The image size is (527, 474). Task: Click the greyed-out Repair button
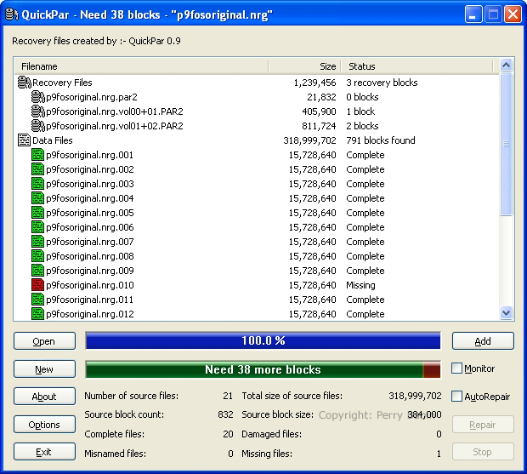coord(483,425)
